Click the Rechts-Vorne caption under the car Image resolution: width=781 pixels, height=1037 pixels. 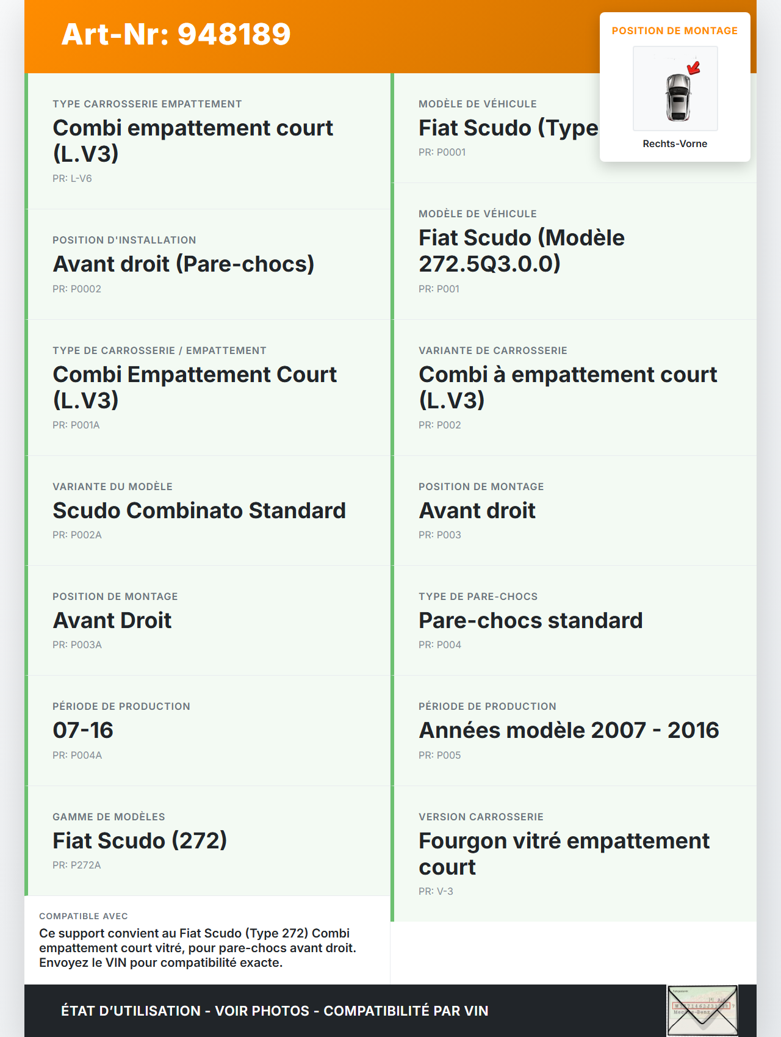pyautogui.click(x=675, y=144)
